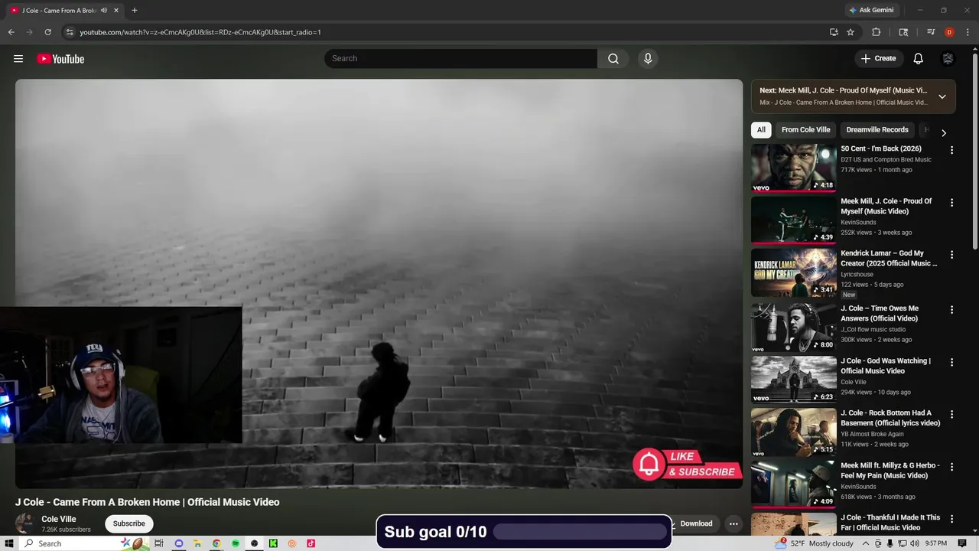Open the Rock Bottom Had A Basement thumbnail

coord(794,432)
